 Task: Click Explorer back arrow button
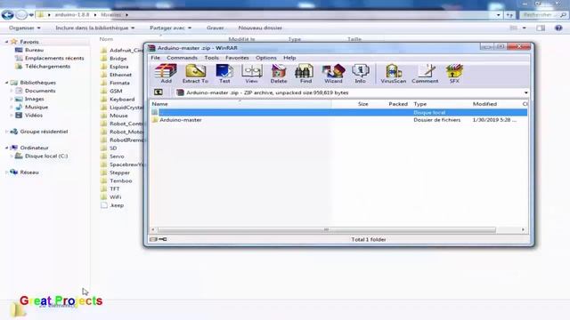(7, 15)
